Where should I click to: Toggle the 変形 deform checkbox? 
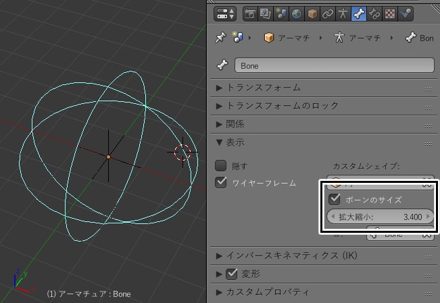[232, 274]
